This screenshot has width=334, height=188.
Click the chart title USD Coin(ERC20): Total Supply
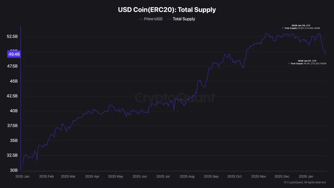pyautogui.click(x=167, y=10)
